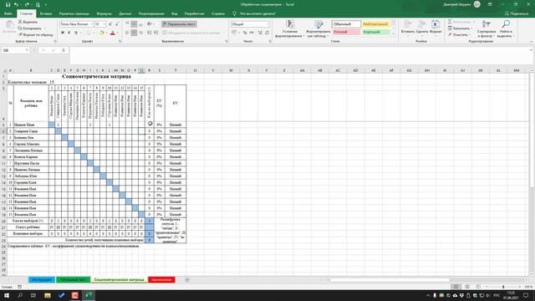This screenshot has height=301, width=535.
Task: Redo the last action
Action: coord(27,4)
